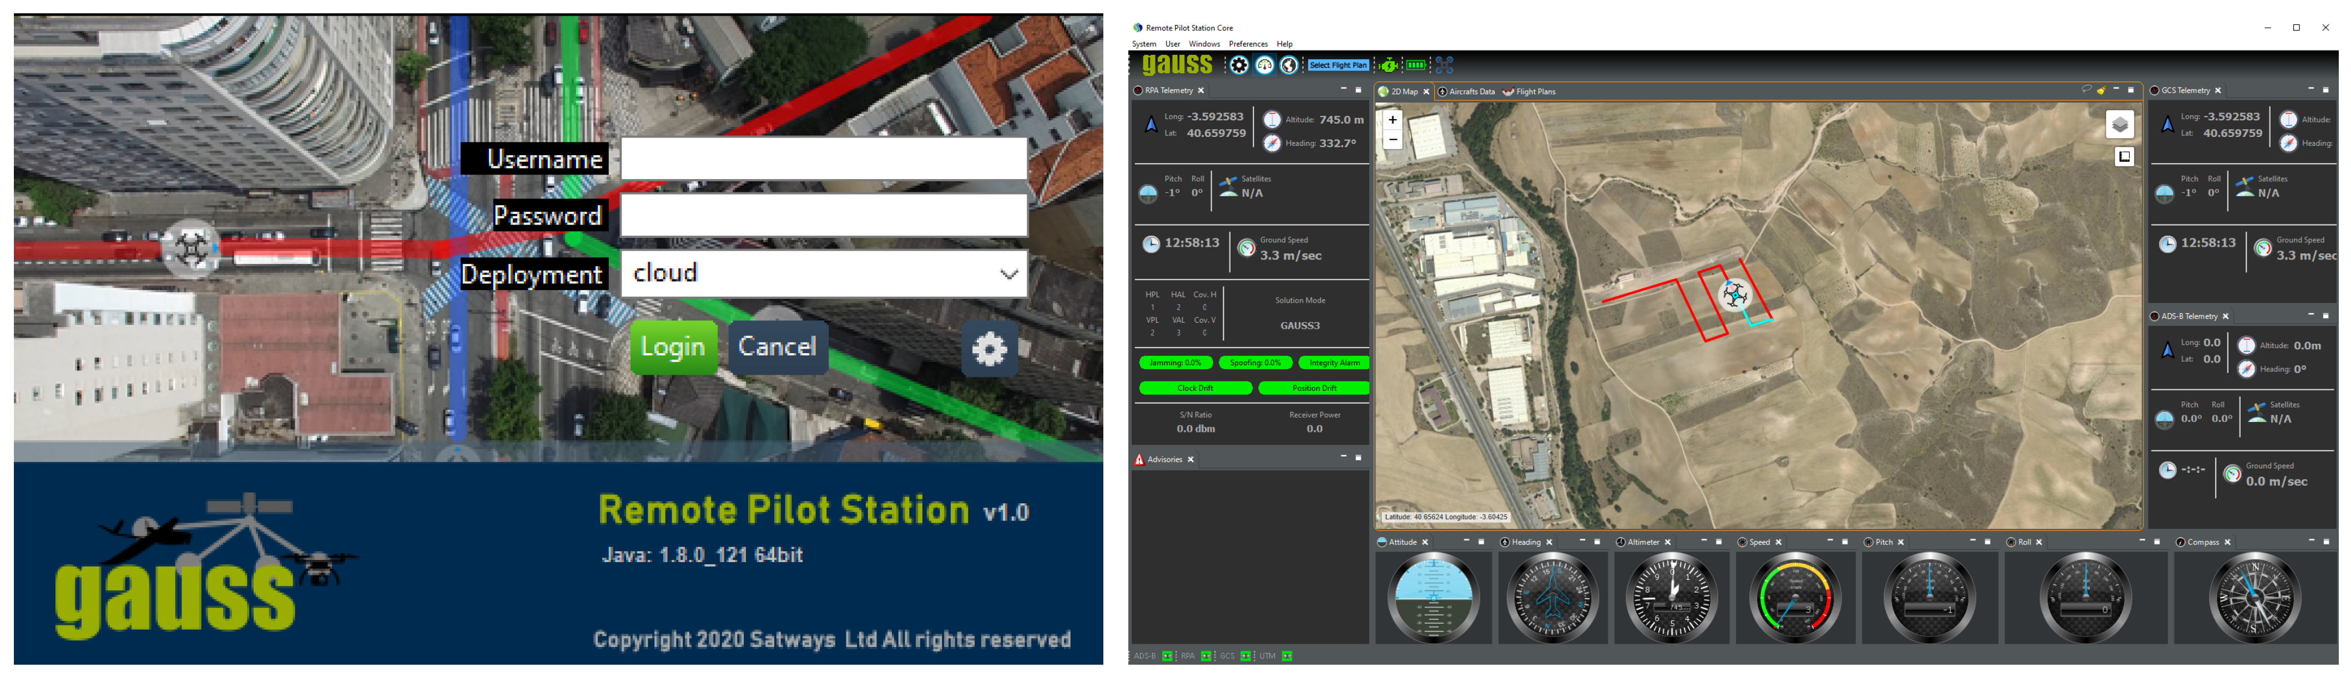Viewport: 2351px width, 678px height.
Task: Toggle the Clock Drift indicator
Action: click(1195, 388)
